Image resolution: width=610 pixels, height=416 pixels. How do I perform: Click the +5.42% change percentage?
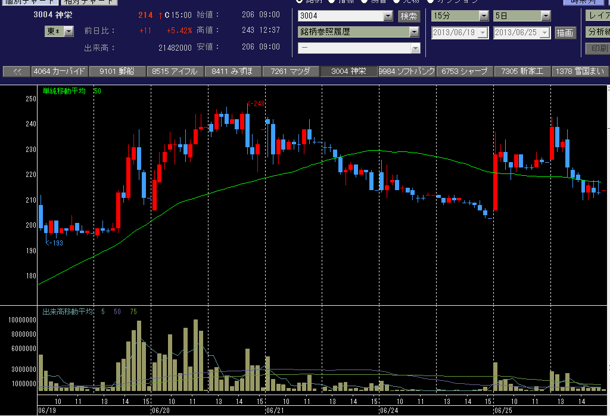click(179, 31)
